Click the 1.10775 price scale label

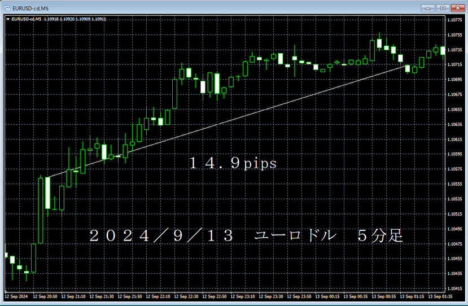point(455,20)
